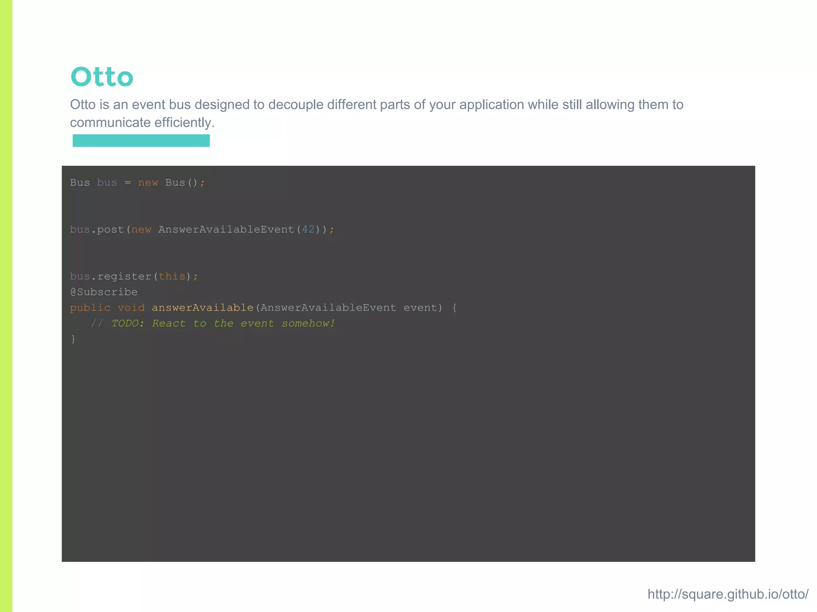817x612 pixels.
Task: Click the closing brace in code
Action: pos(73,339)
